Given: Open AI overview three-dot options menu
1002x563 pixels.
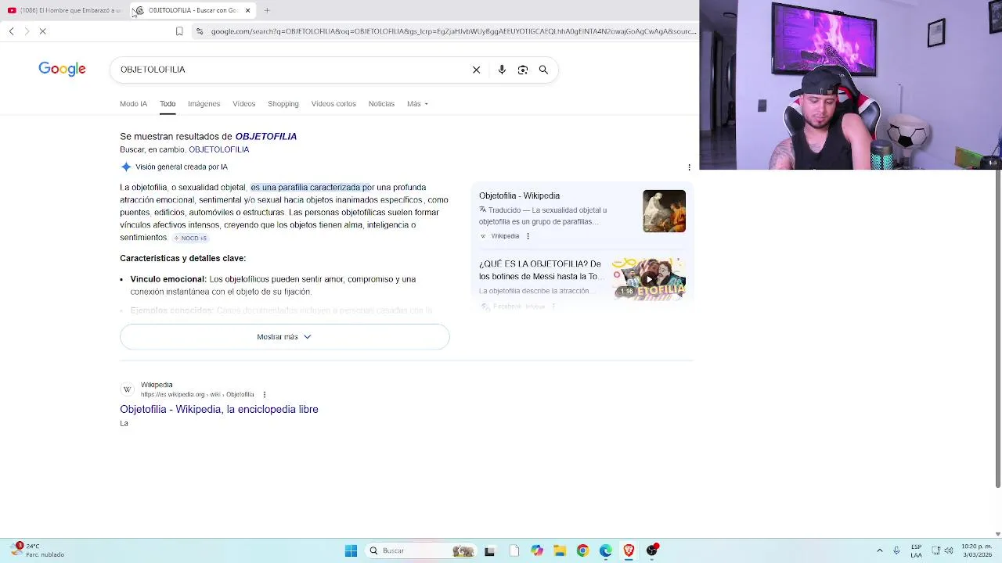Looking at the screenshot, I should point(689,167).
